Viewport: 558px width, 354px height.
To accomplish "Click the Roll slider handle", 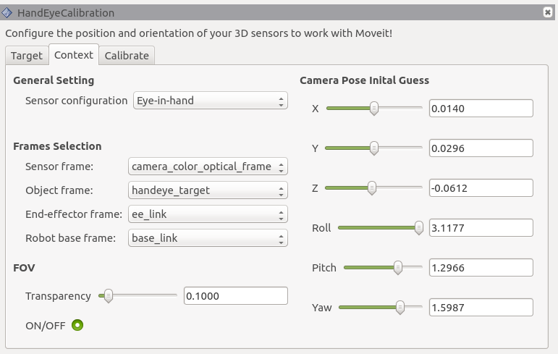I will click(418, 227).
